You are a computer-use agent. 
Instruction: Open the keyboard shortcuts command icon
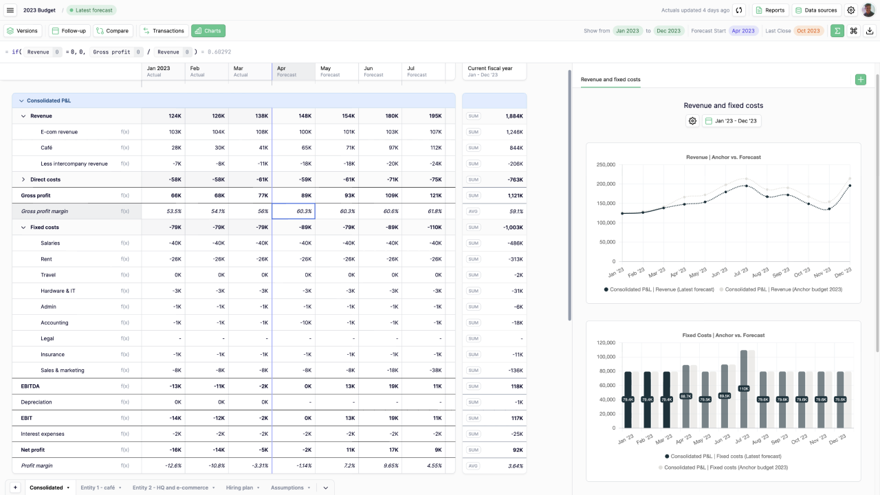click(854, 31)
